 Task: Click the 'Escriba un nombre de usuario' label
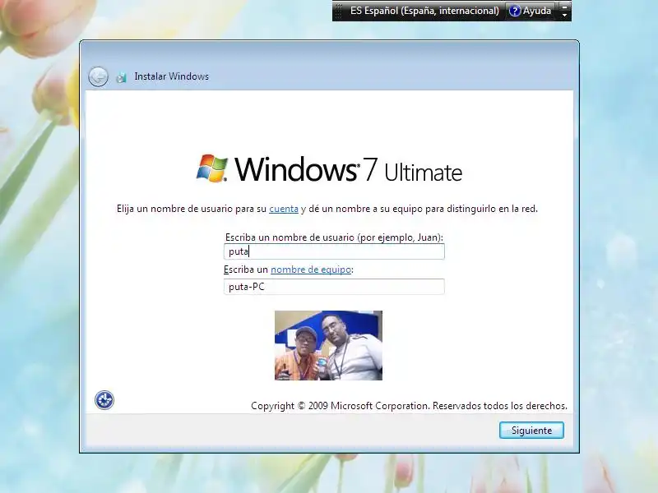pyautogui.click(x=334, y=237)
